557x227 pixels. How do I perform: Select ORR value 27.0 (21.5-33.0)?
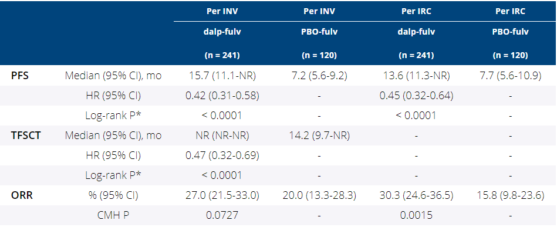point(222,195)
